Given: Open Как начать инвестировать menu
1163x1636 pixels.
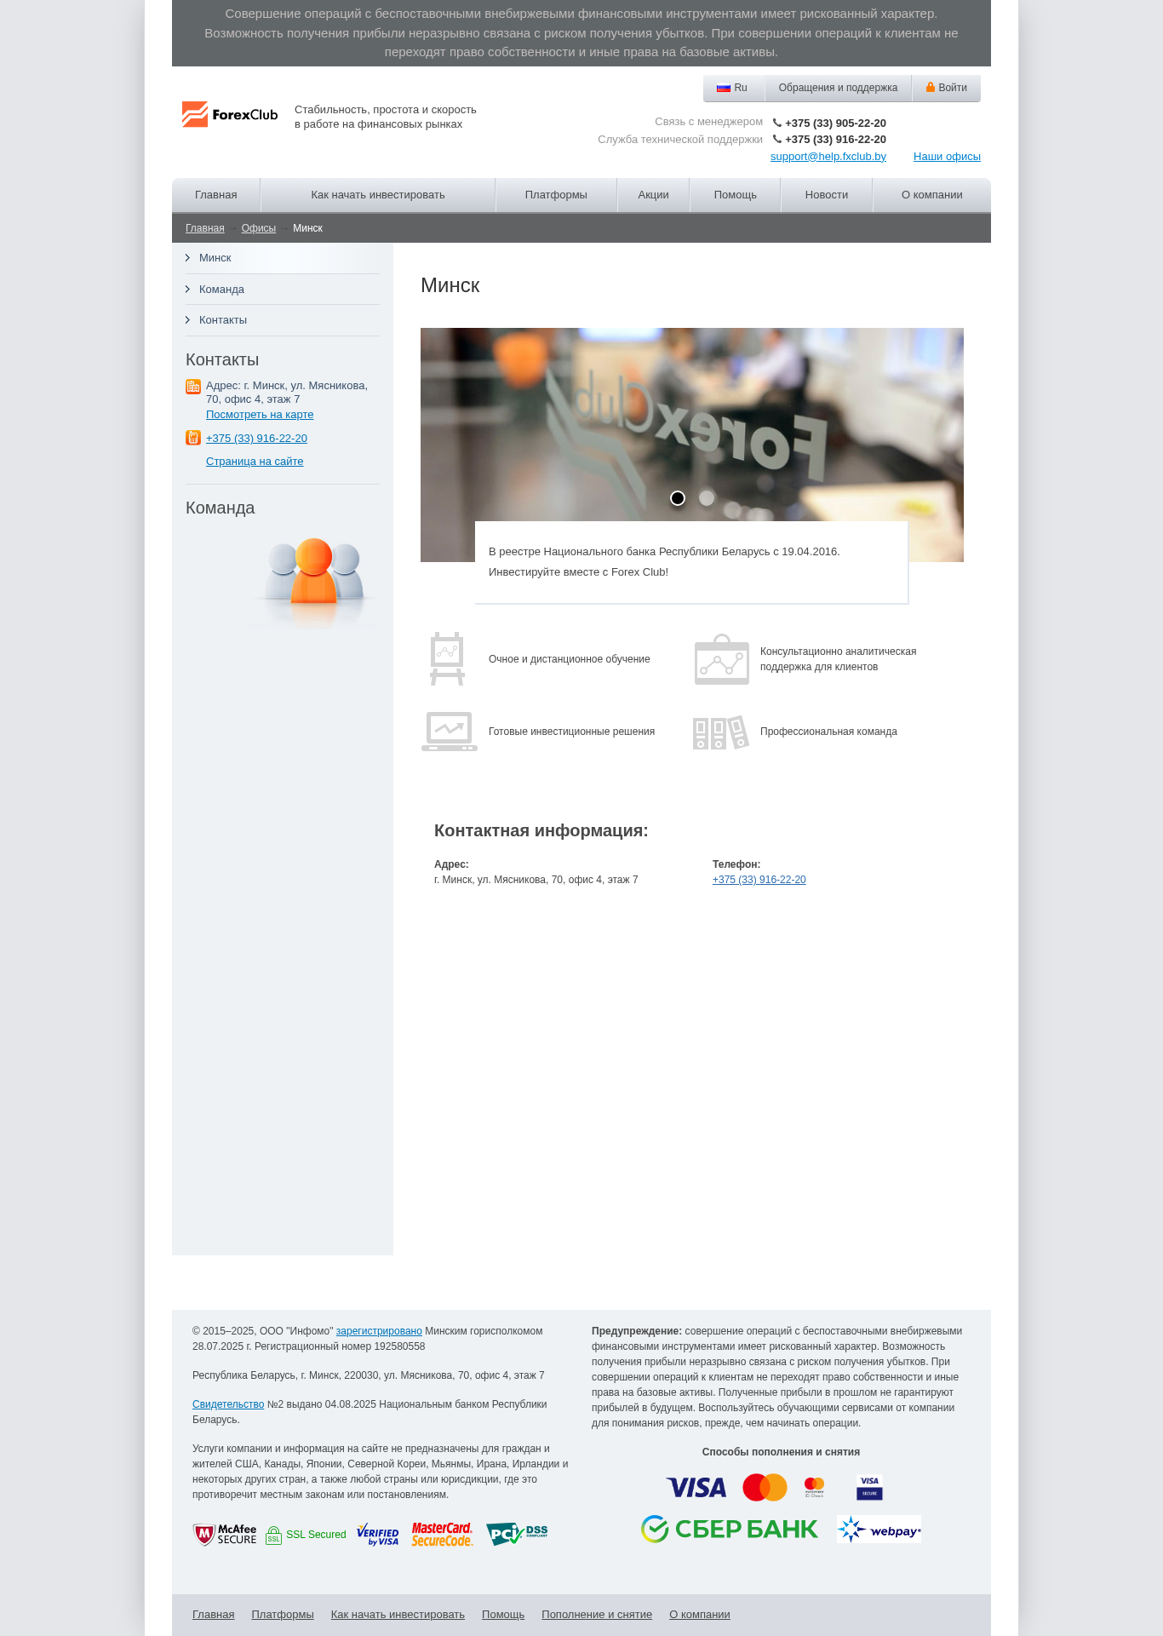Looking at the screenshot, I should (x=378, y=195).
